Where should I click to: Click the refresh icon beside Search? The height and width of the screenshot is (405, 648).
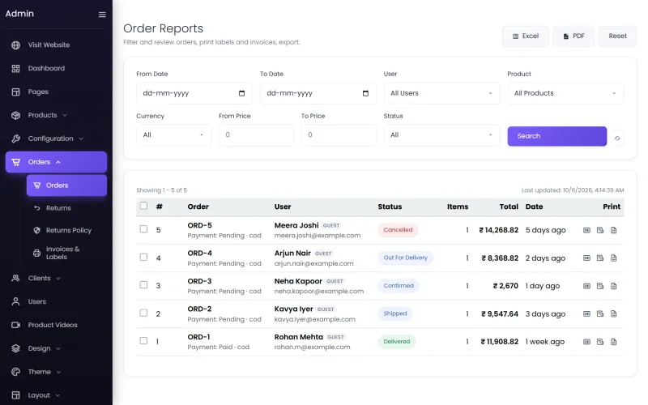[x=617, y=138]
